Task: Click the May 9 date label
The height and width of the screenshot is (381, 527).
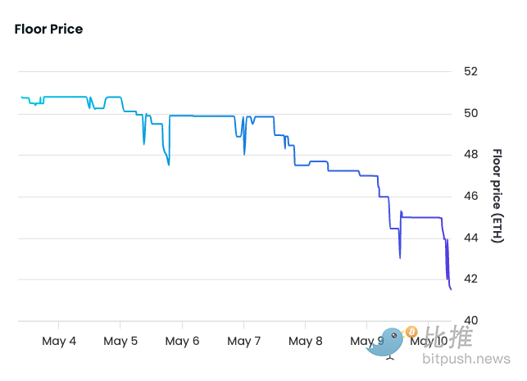Action: pyautogui.click(x=366, y=341)
